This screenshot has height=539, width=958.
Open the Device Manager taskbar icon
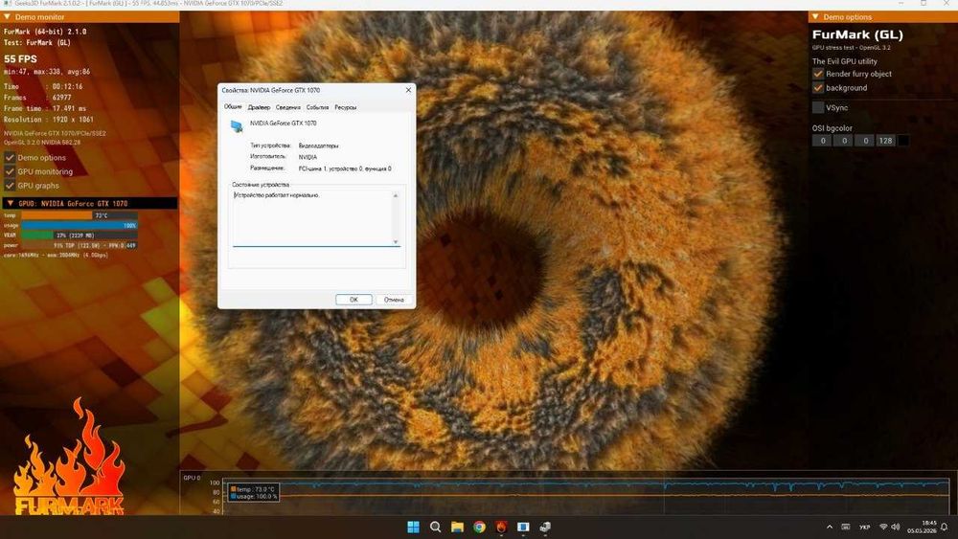click(x=545, y=527)
